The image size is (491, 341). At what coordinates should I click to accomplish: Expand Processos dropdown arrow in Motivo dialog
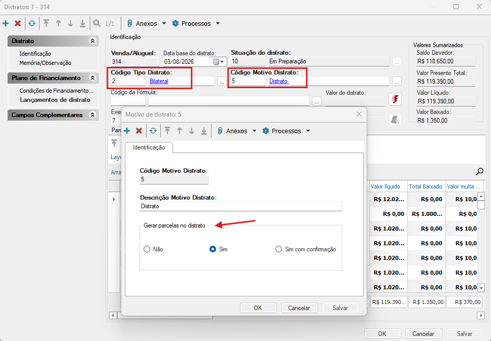(x=308, y=131)
